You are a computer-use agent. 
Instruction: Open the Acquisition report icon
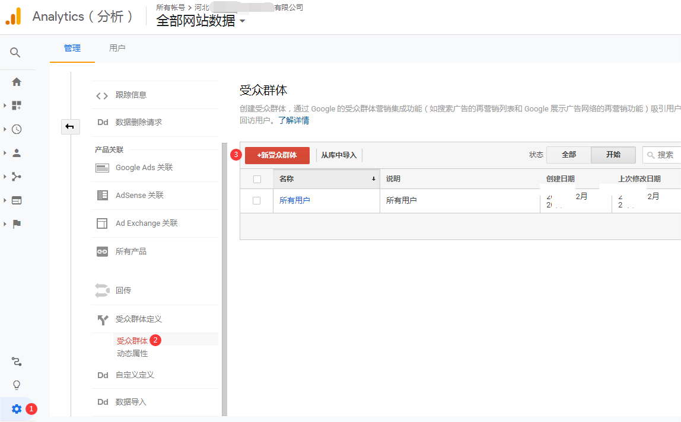16,176
